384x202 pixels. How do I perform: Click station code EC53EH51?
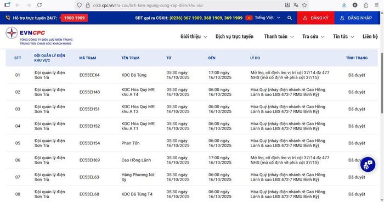pyautogui.click(x=89, y=109)
